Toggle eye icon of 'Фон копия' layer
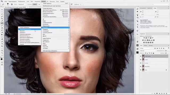Viewport: 170px width, 95px height. click(141, 66)
